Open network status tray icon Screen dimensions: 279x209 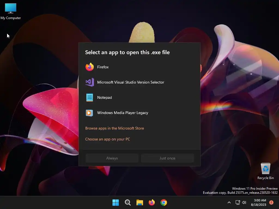(238, 202)
